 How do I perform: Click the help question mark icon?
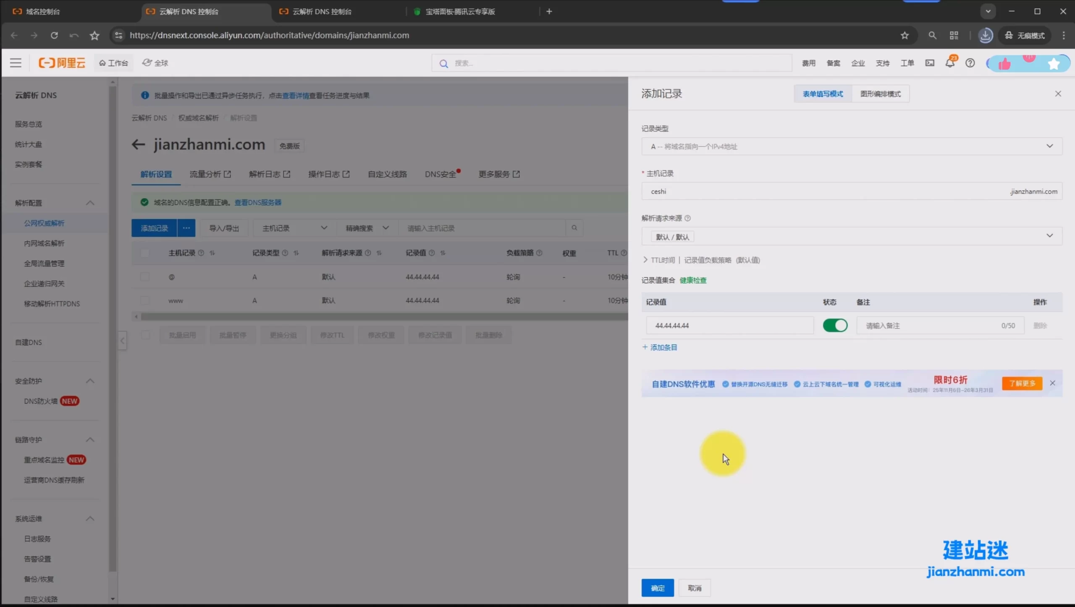pos(970,63)
